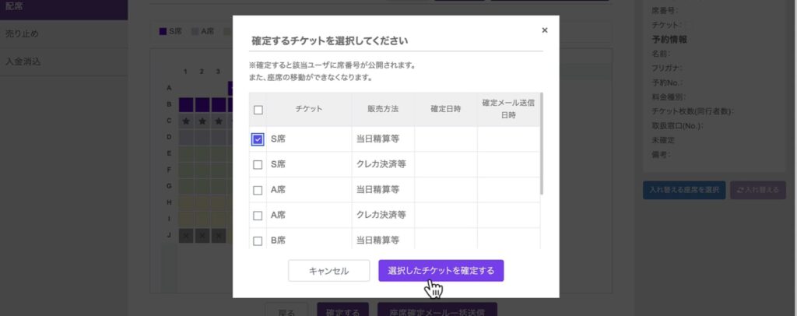The image size is (797, 316).
Task: Tick the B席 当日精算等 checkbox
Action: 258,241
